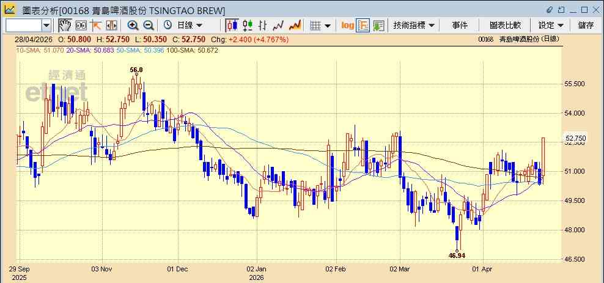Click the 54.000 price axis label

point(575,113)
